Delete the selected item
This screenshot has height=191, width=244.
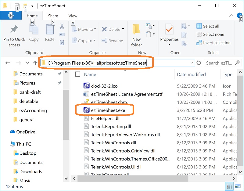[112, 29]
